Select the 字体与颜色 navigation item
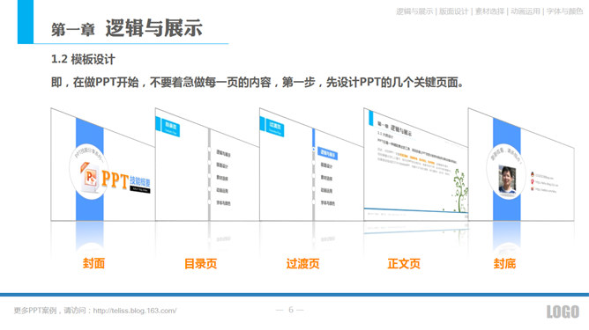589x330 pixels. pyautogui.click(x=564, y=11)
